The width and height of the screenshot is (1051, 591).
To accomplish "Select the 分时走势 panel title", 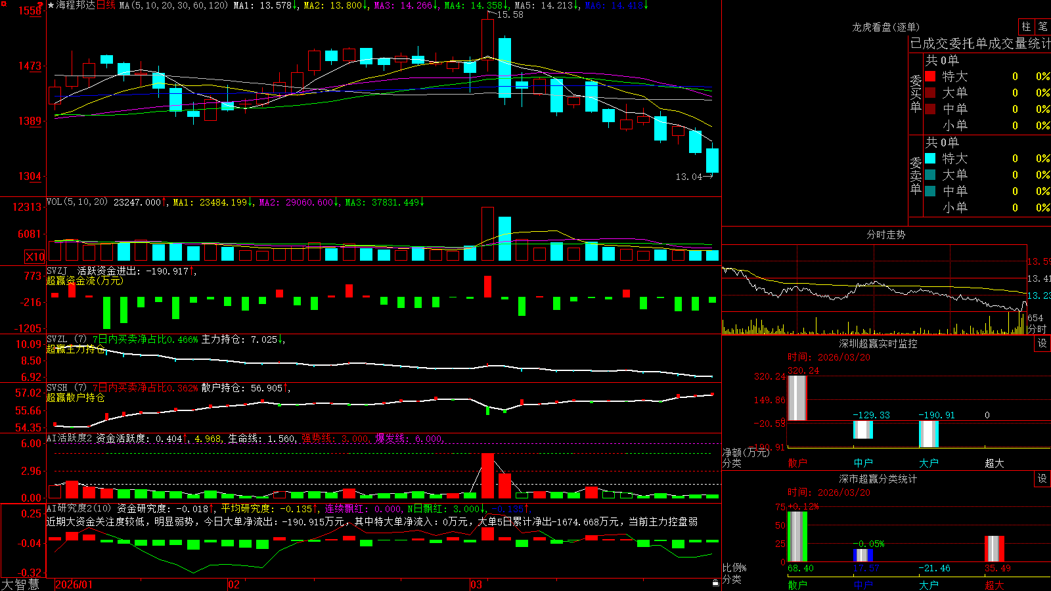I will 885,234.
